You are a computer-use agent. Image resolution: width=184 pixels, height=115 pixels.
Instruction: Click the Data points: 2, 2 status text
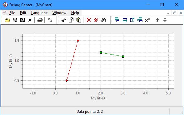90,111
